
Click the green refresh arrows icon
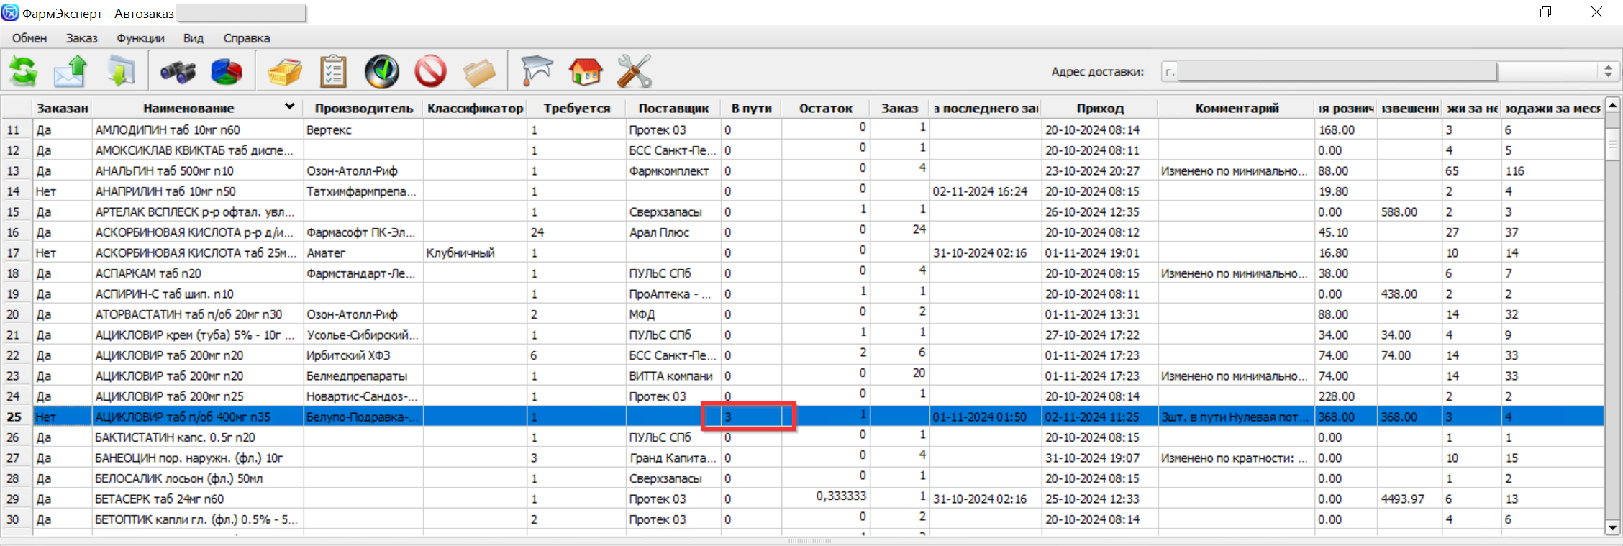coord(24,72)
